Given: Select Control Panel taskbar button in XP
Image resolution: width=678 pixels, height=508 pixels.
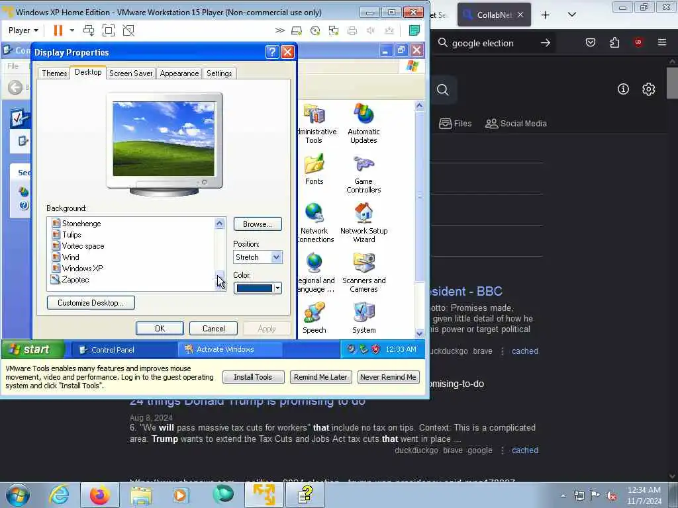Looking at the screenshot, I should coord(124,349).
